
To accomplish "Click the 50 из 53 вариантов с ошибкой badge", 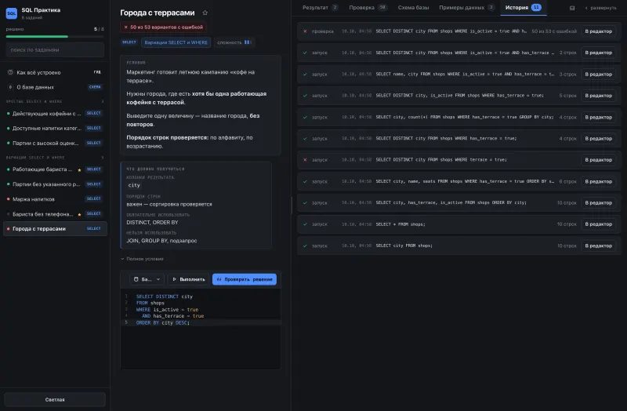I will [163, 27].
